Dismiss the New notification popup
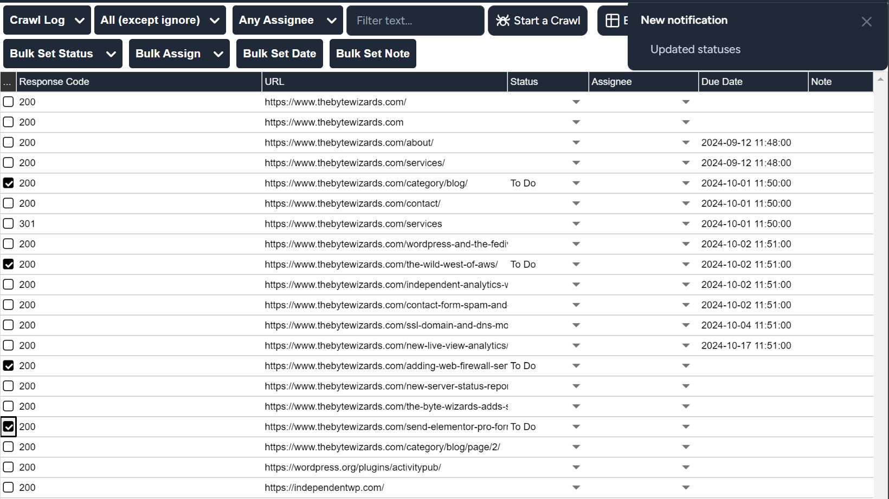This screenshot has height=499, width=889. 866,22
